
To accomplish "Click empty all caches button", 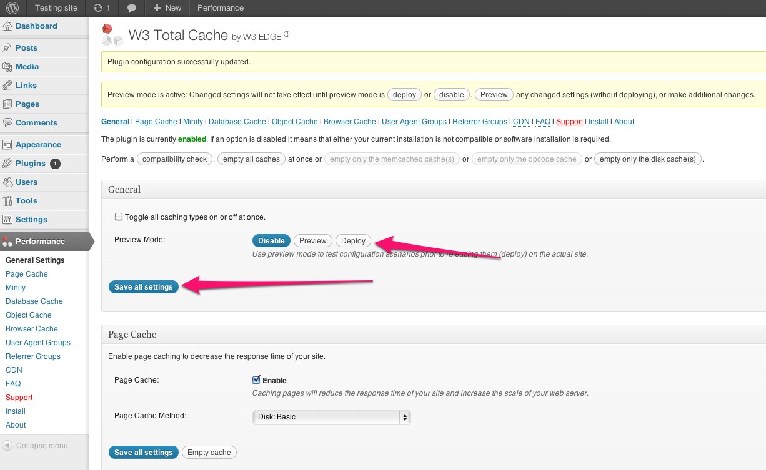I will [x=251, y=159].
